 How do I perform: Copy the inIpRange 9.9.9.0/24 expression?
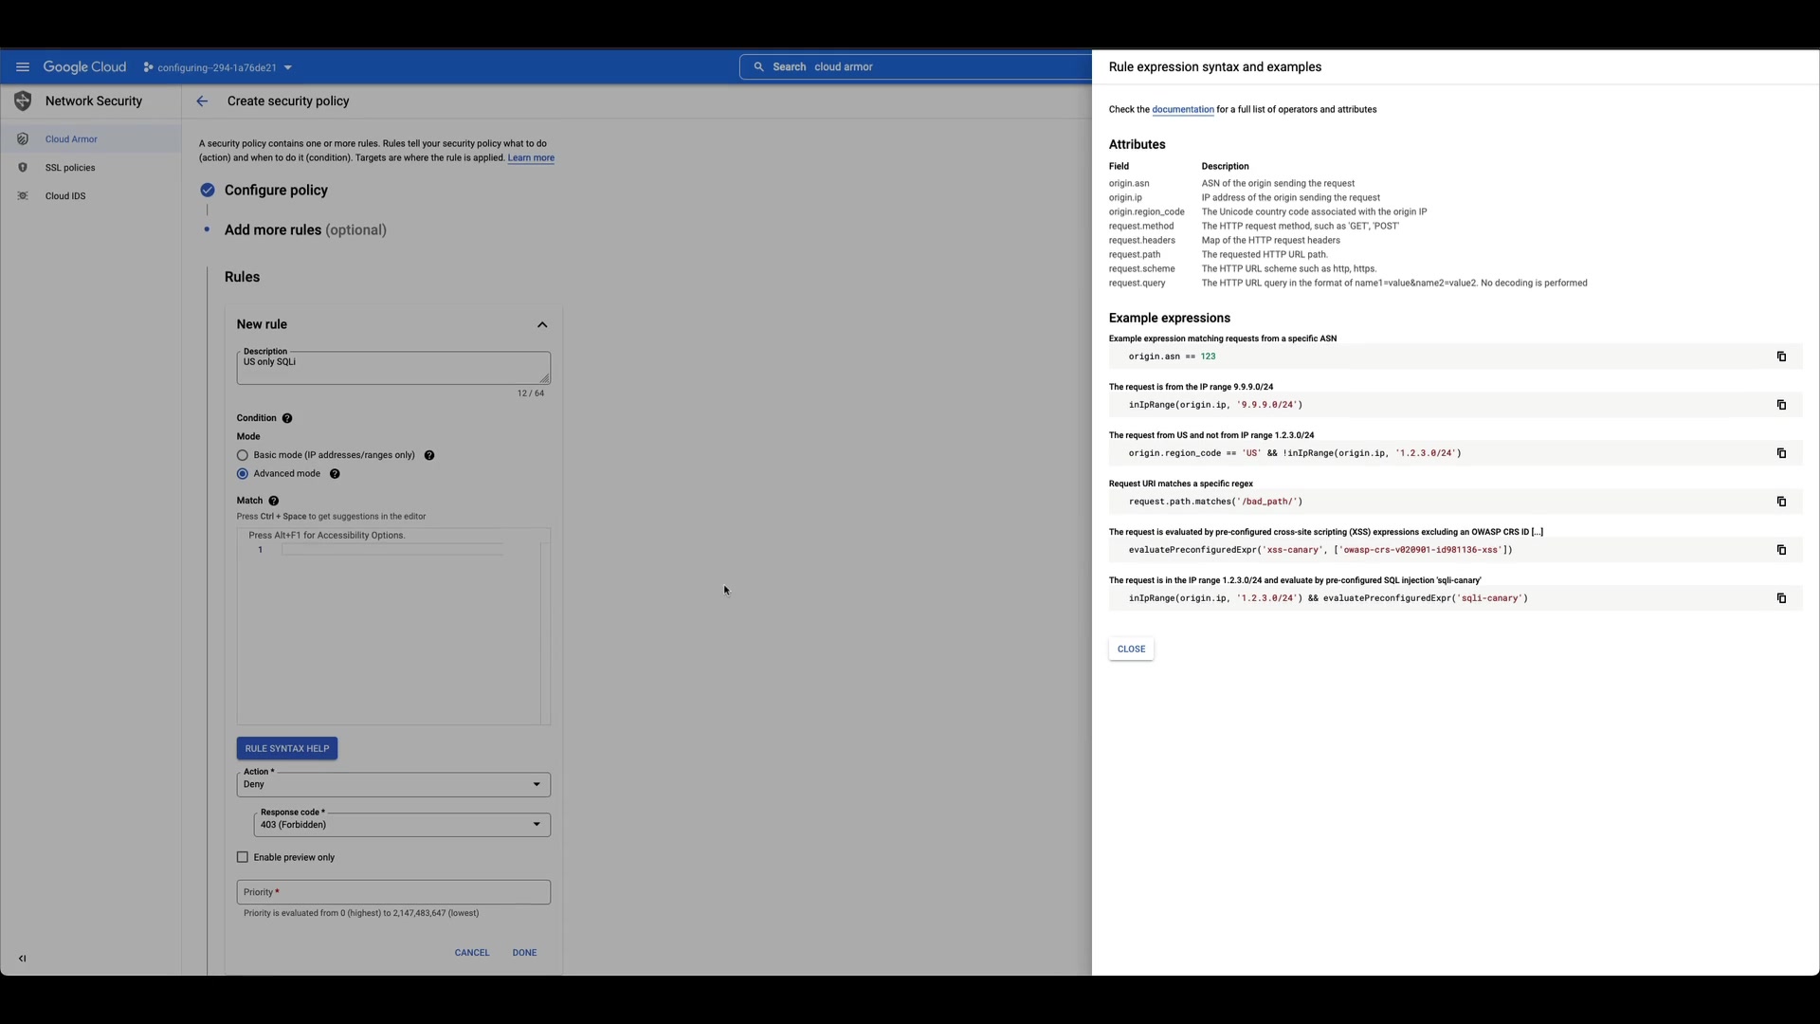1781,405
